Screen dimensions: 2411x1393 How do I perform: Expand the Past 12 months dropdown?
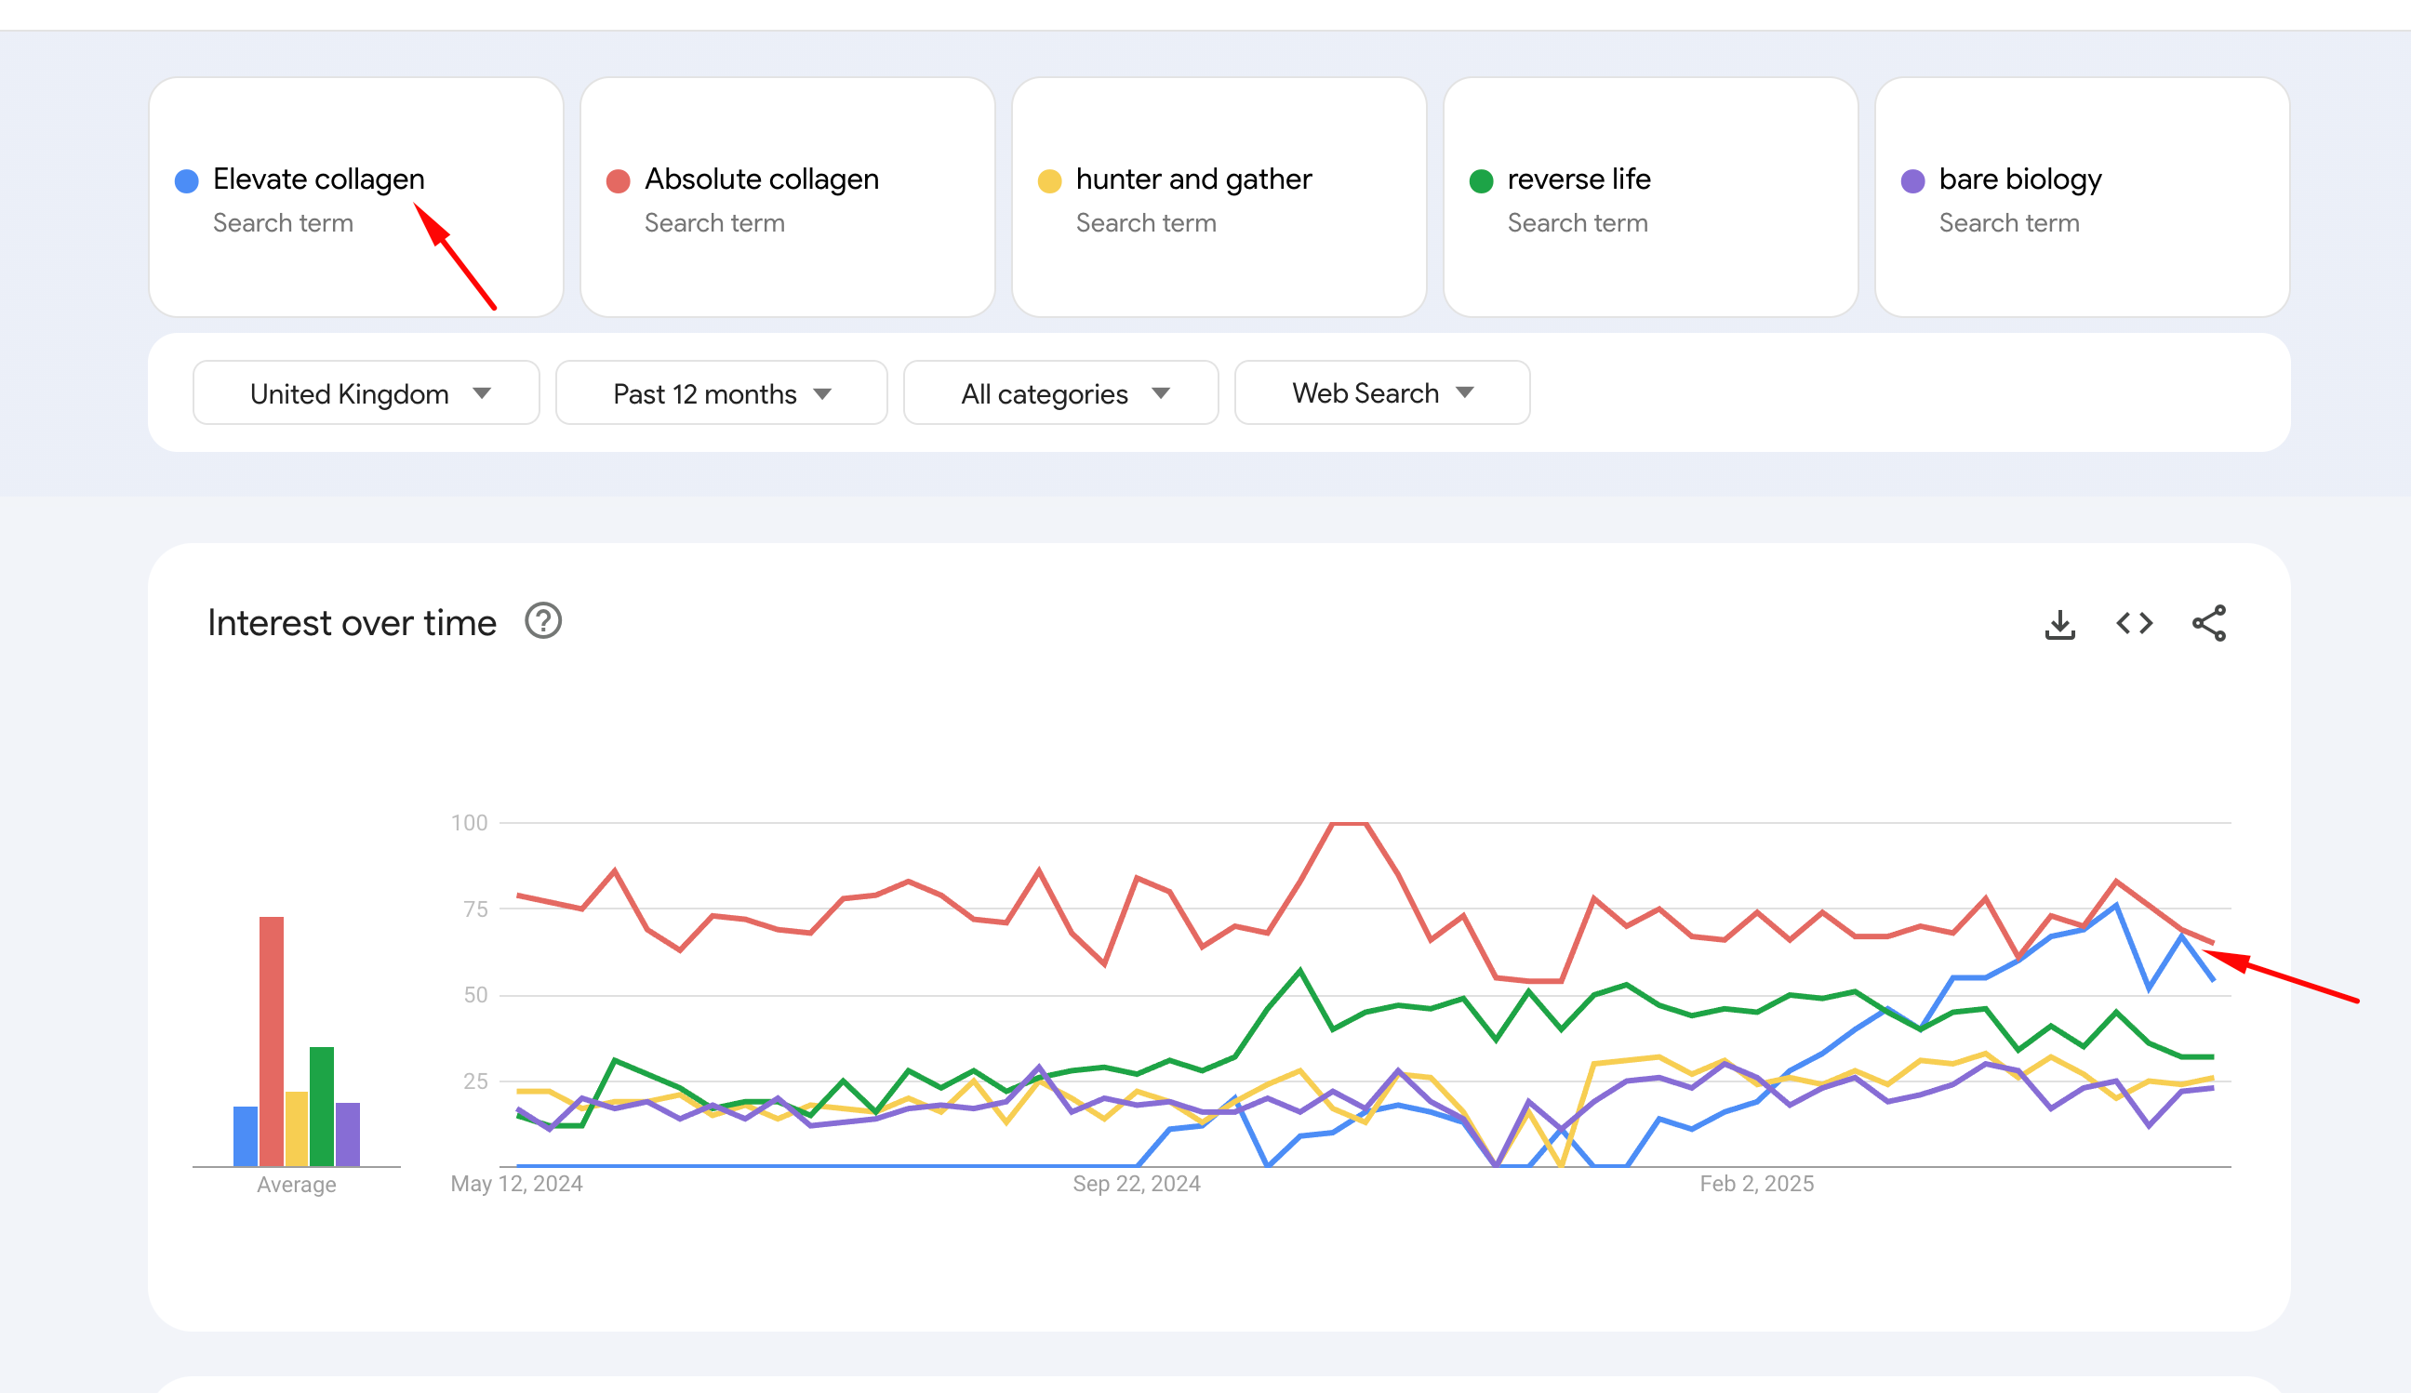point(721,393)
